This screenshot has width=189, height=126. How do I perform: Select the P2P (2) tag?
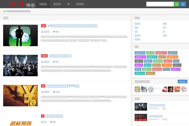pos(166,69)
